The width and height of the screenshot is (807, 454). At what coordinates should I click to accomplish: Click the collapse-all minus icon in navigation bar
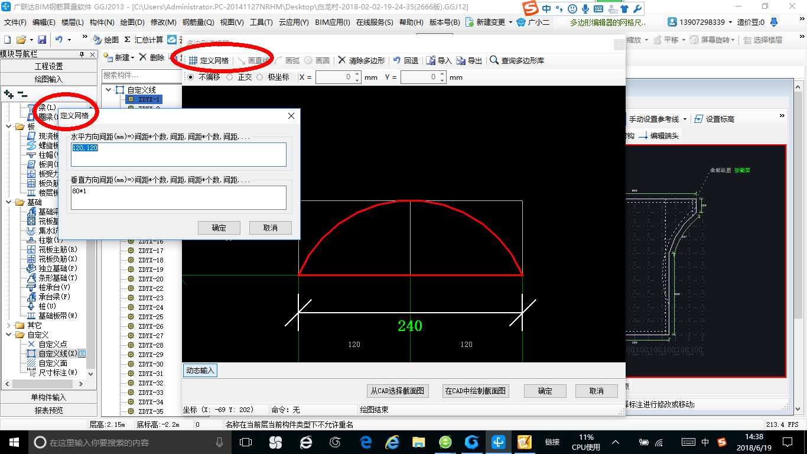pyautogui.click(x=22, y=93)
